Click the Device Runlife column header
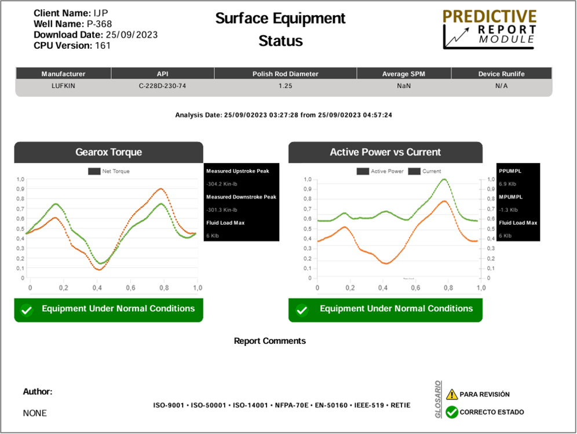Viewport: 577px width, 434px height. [x=501, y=73]
